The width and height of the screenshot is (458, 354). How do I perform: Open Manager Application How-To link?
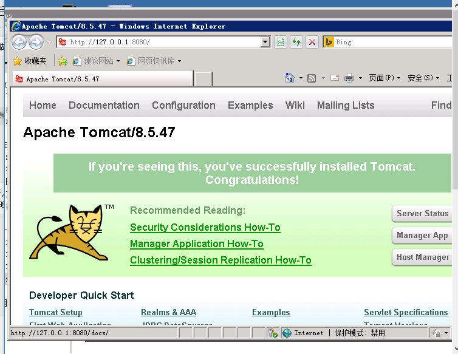tap(197, 243)
